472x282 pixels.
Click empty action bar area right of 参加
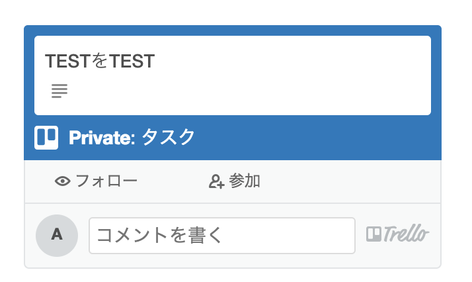tap(350, 181)
